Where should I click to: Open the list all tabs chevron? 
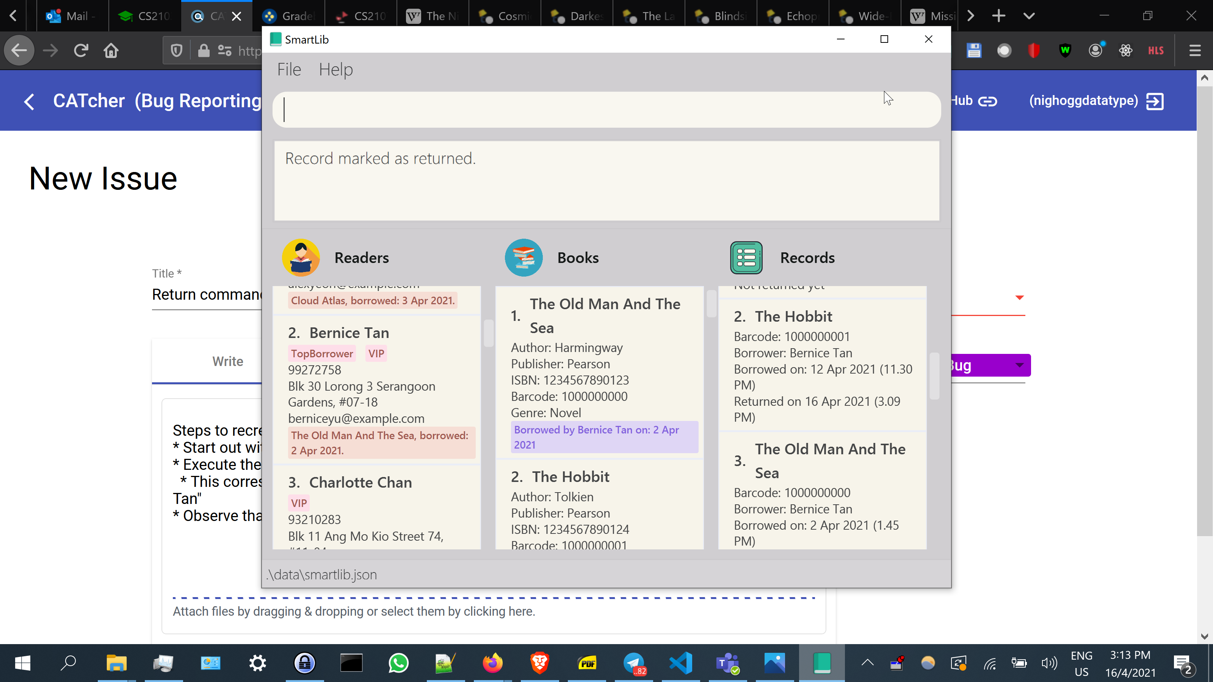coord(1029,16)
